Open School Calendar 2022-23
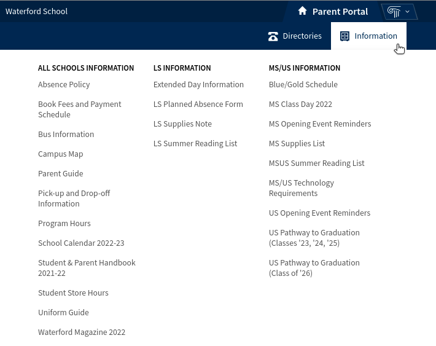Screen dimensions: 436x346 (81, 243)
